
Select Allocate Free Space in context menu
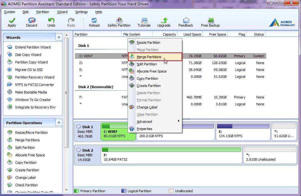point(155,71)
